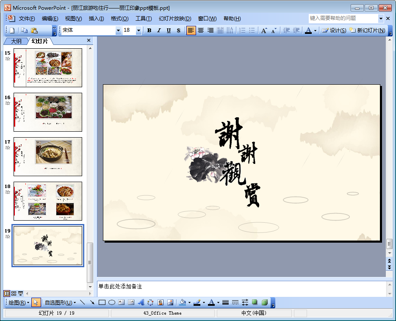
Task: Switch to the 大纲 outline tab
Action: tap(16, 41)
